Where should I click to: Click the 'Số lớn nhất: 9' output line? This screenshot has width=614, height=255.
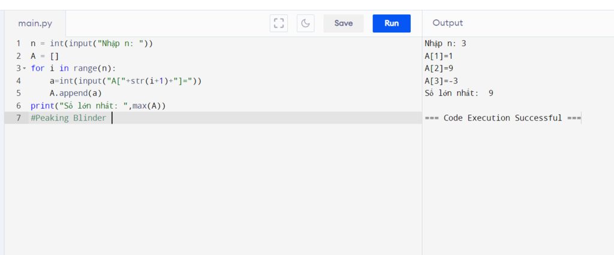(459, 93)
